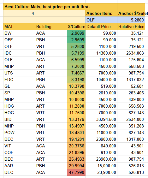Viewport: 148px width, 178px height.
Task: Select the VIT row's ACA building cell
Action: click(x=51, y=146)
